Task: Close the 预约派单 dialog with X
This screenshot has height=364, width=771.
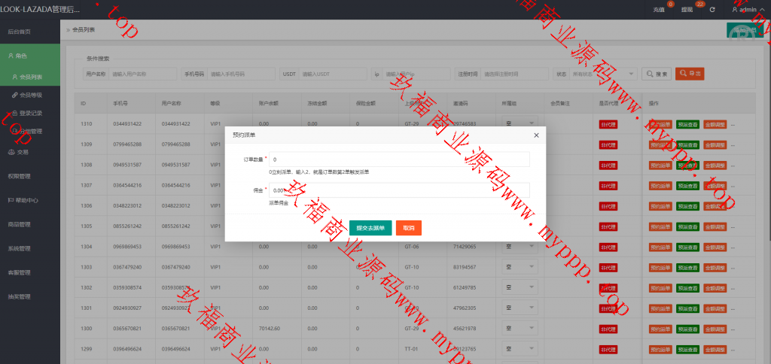Action: pos(536,135)
